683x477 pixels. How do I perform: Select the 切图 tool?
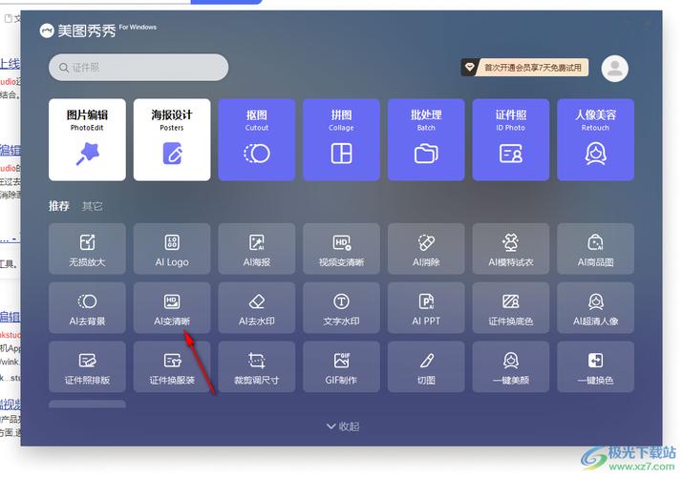click(426, 367)
